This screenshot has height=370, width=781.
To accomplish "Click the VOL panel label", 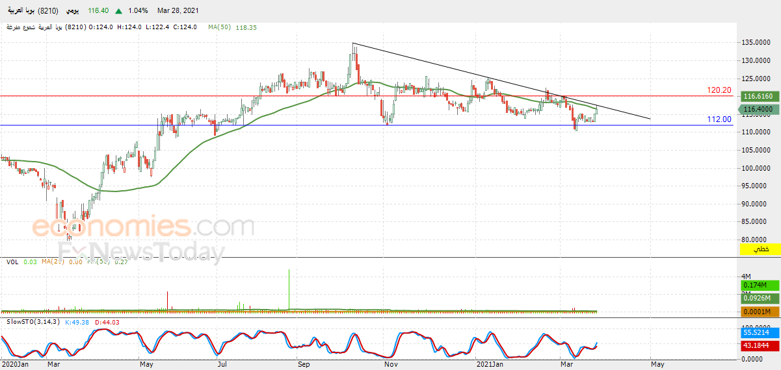I will pyautogui.click(x=12, y=262).
